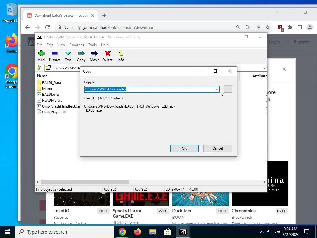The image size is (317, 238).
Task: Open the Edit menu in 7-Zip
Action: 50,45
